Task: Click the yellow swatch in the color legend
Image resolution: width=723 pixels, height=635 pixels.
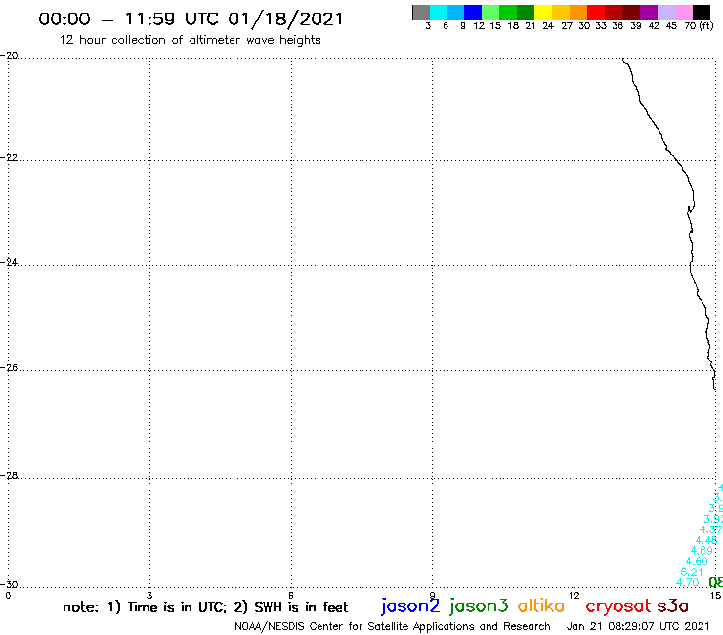Action: tap(543, 13)
